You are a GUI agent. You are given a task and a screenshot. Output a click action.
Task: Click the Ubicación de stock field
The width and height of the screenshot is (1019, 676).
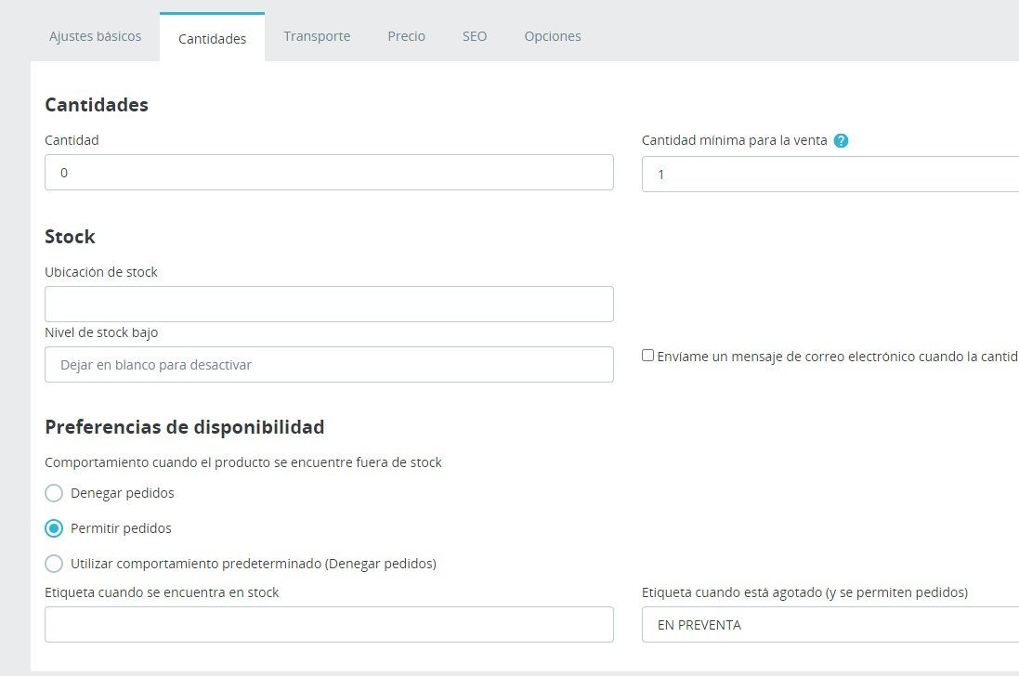coord(329,304)
